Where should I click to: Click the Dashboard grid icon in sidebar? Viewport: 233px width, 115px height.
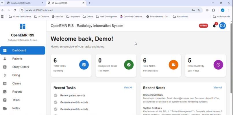[x=5, y=50]
